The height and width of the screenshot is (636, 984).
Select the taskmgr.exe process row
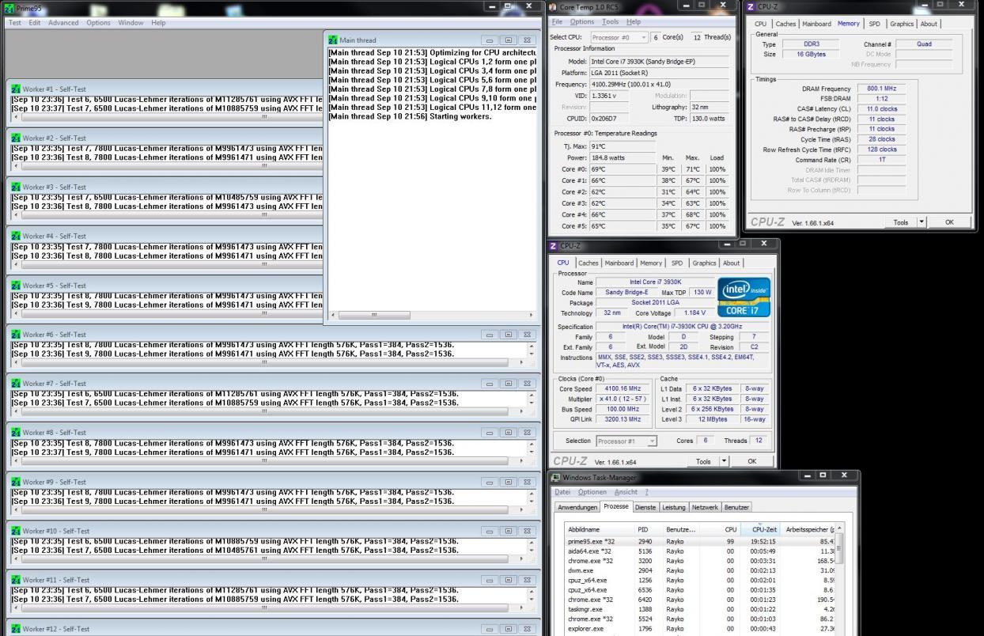coord(701,609)
